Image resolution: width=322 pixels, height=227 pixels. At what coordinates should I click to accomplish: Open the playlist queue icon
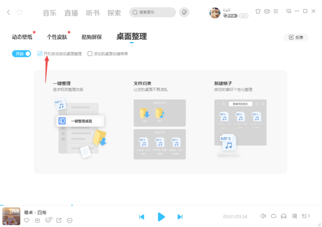(306, 216)
